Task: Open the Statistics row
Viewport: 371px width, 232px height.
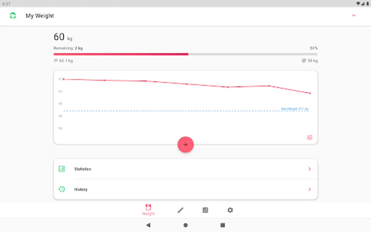Action: (x=185, y=169)
